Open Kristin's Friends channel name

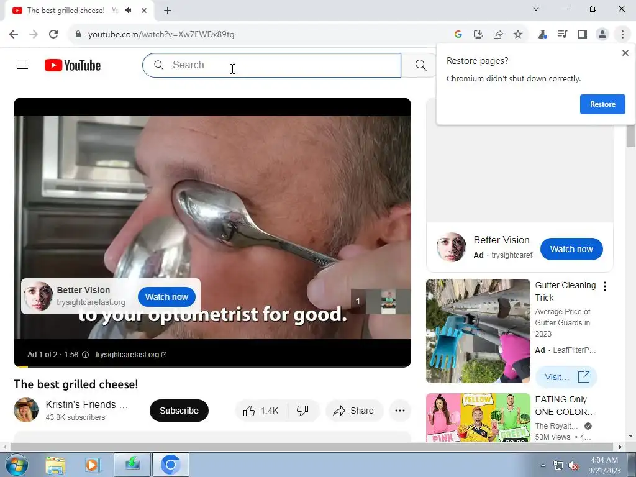(87, 404)
